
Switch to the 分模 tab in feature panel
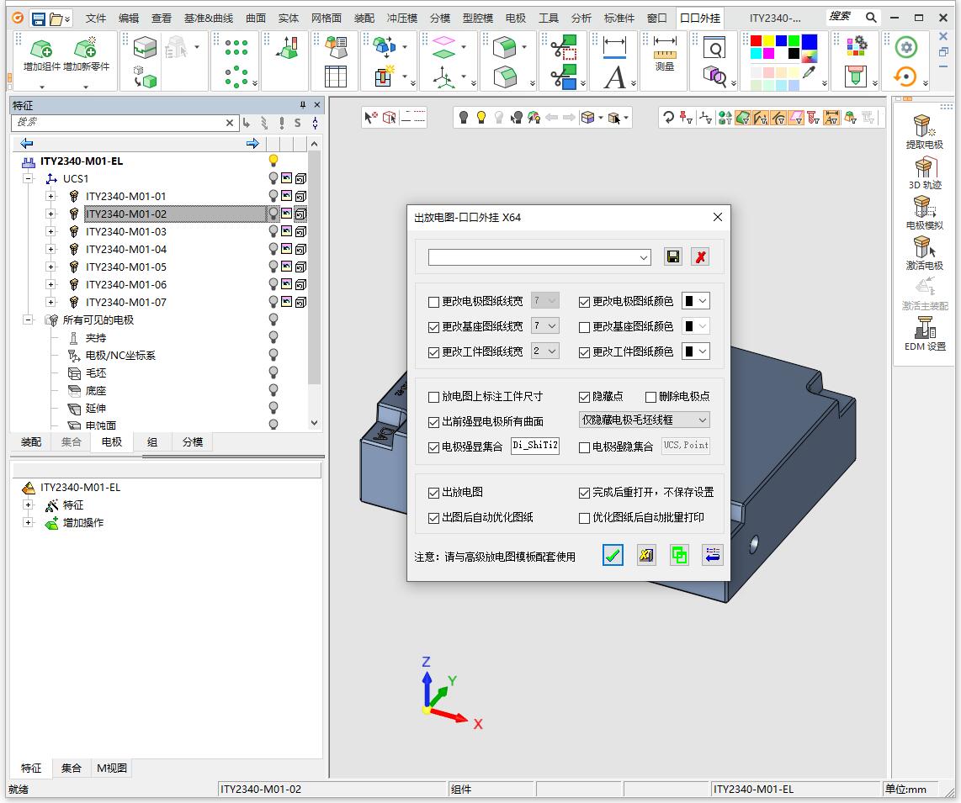193,442
